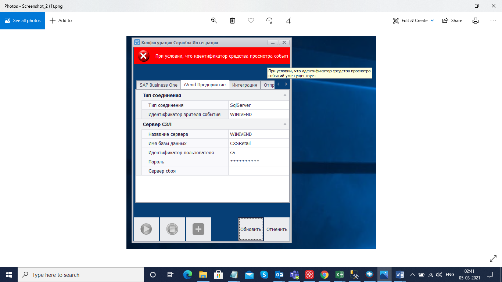This screenshot has width=502, height=282.
Task: Show hidden system tray icons
Action: tap(412, 275)
